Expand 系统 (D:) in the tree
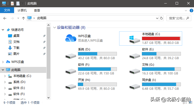 [5, 82]
